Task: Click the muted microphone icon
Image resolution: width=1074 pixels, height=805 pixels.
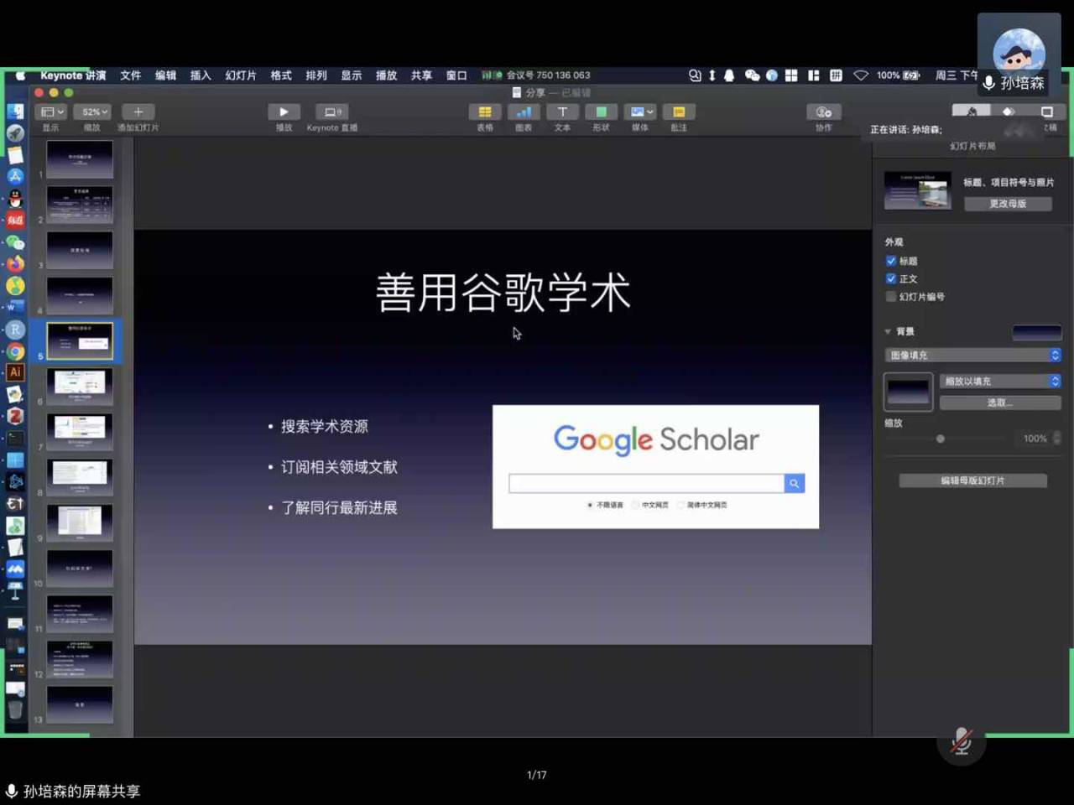Action: point(962,741)
